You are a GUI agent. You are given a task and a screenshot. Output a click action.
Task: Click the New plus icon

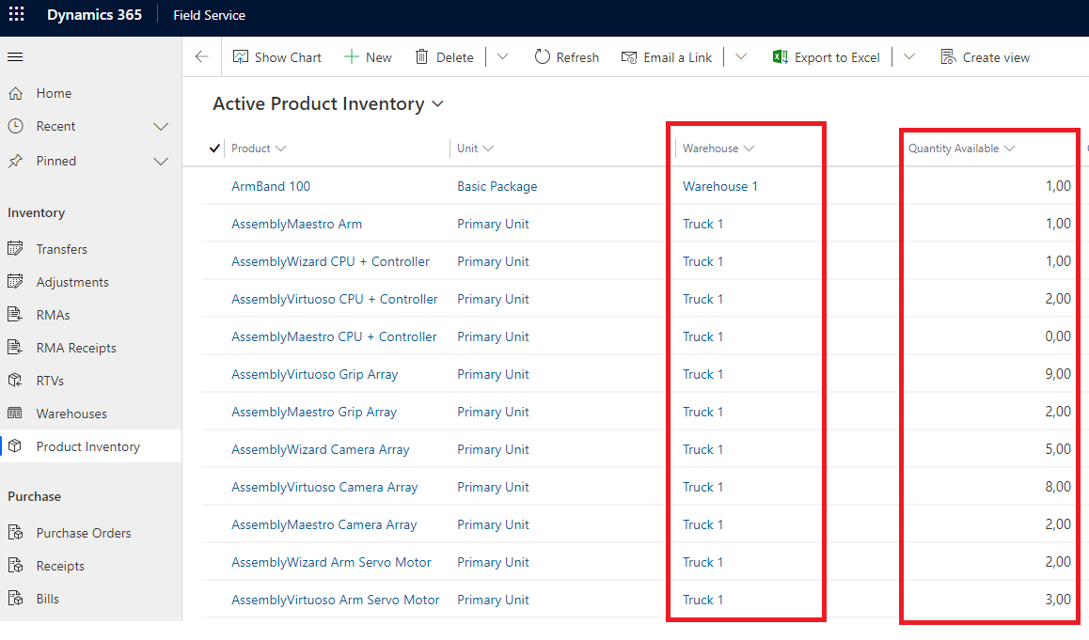(x=352, y=57)
